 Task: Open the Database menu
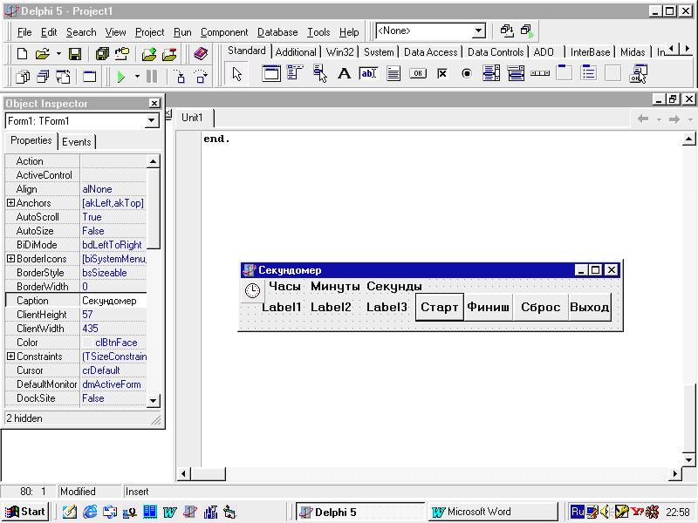coord(277,32)
